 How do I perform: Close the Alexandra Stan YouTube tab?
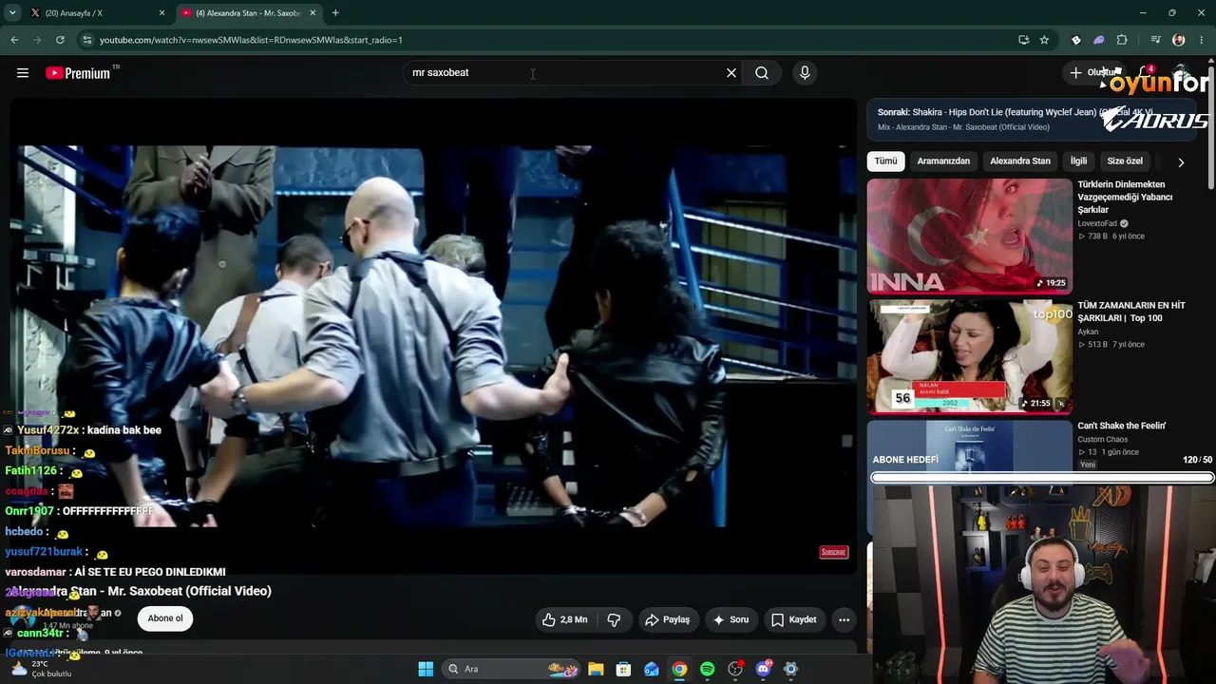coord(313,13)
